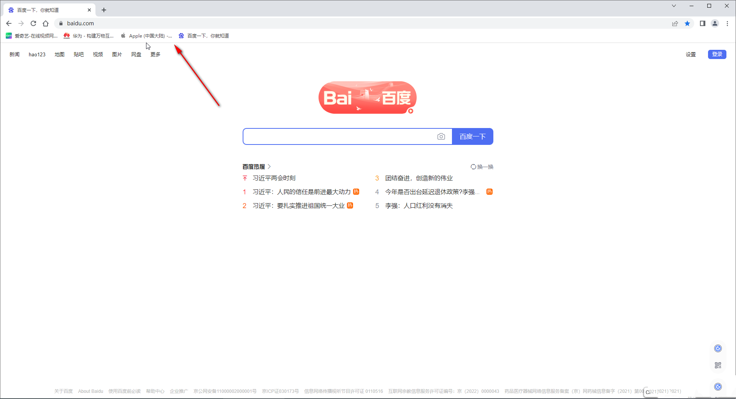736x399 pixels.
Task: Open Chrome's three-dot menu
Action: [x=727, y=23]
